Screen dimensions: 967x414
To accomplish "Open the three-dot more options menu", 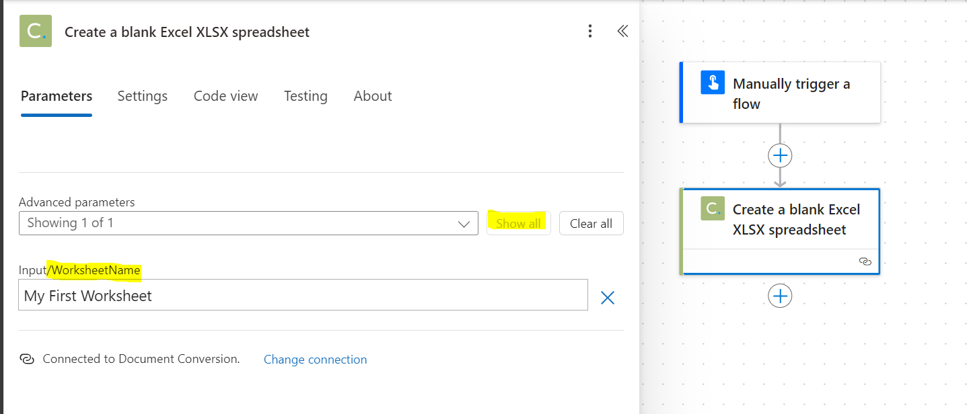I will pos(590,31).
